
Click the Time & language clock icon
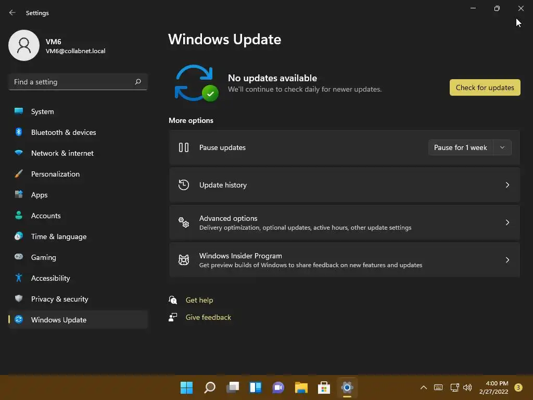point(19,236)
